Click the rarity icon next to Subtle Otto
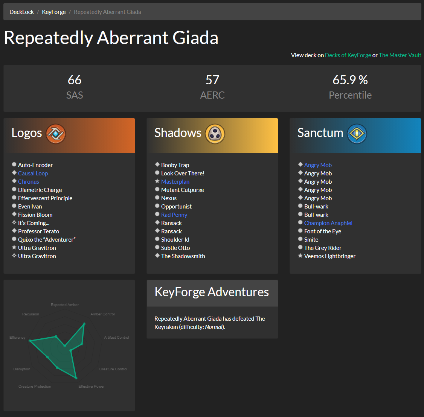Image resolution: width=424 pixels, height=417 pixels. click(157, 247)
